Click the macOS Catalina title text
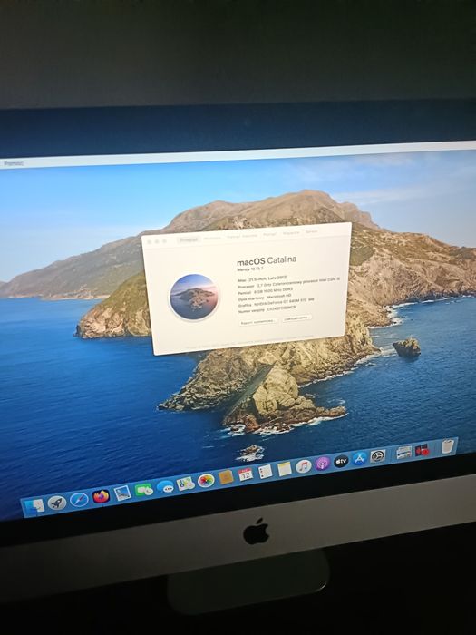This screenshot has width=476, height=635. coord(267,260)
